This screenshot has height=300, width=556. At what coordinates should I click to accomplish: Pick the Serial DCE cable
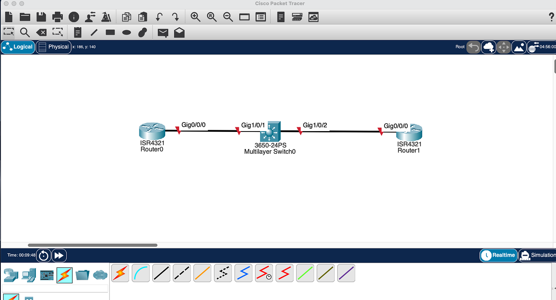coord(264,273)
